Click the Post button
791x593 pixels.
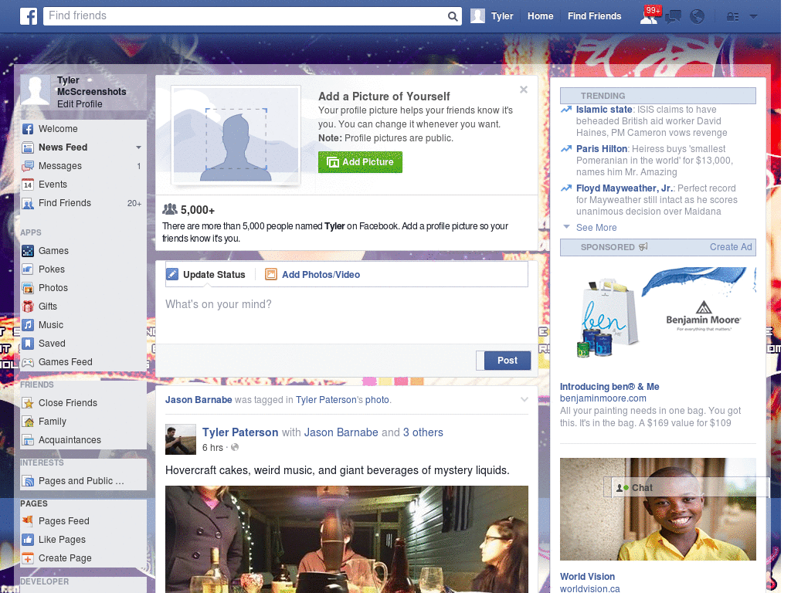[x=507, y=360]
